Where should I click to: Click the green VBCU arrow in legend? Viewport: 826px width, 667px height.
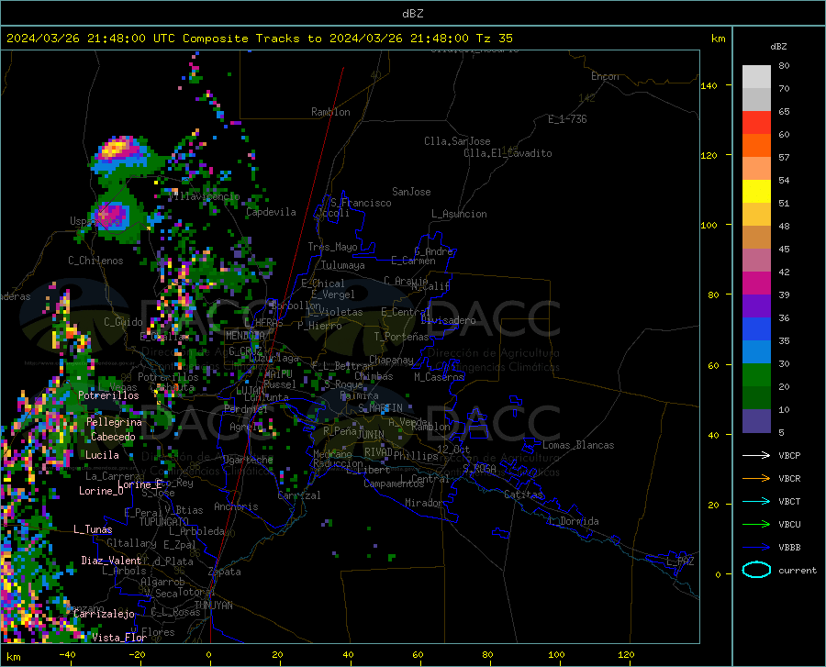(756, 525)
